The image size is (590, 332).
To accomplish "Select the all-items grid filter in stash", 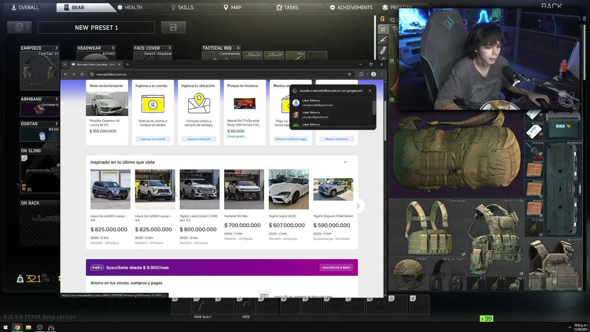I will click(x=383, y=30).
